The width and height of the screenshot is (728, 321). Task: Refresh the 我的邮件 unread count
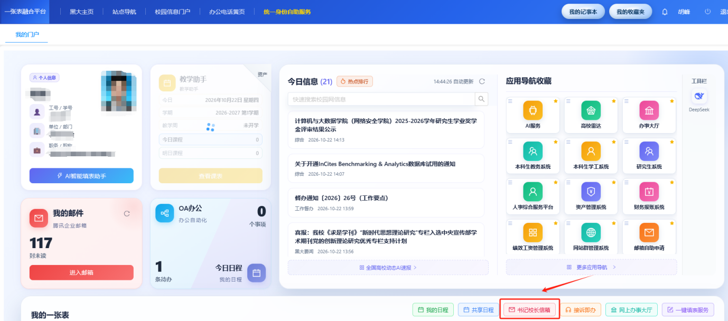(127, 213)
